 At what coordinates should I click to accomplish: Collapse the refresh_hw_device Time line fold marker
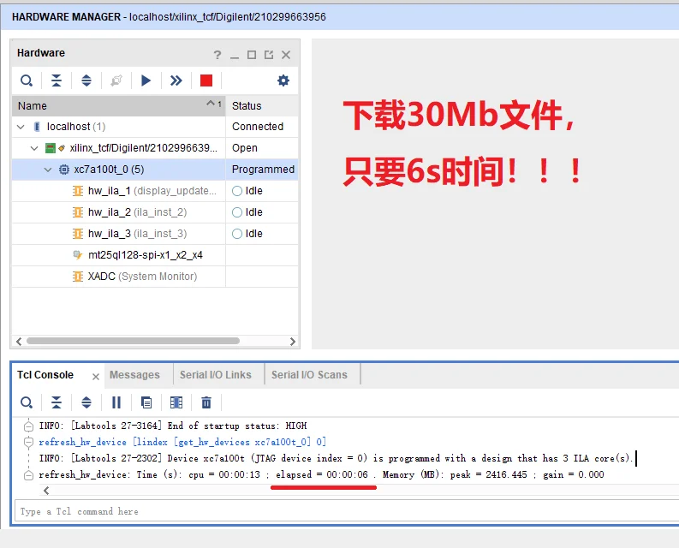point(28,475)
